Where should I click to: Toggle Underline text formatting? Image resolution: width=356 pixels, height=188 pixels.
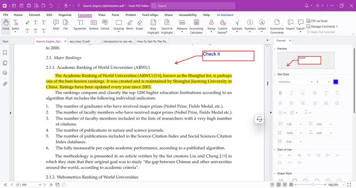tap(303, 93)
